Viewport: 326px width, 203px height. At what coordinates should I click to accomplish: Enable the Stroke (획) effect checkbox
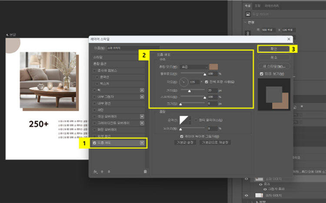[95, 90]
